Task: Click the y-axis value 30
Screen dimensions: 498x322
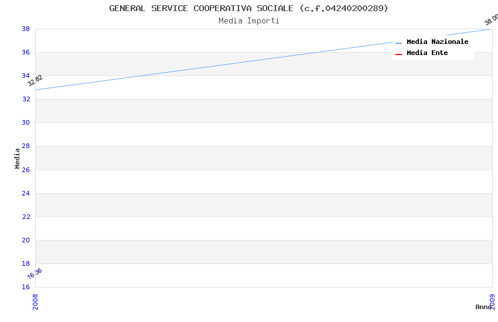Action: [x=26, y=123]
